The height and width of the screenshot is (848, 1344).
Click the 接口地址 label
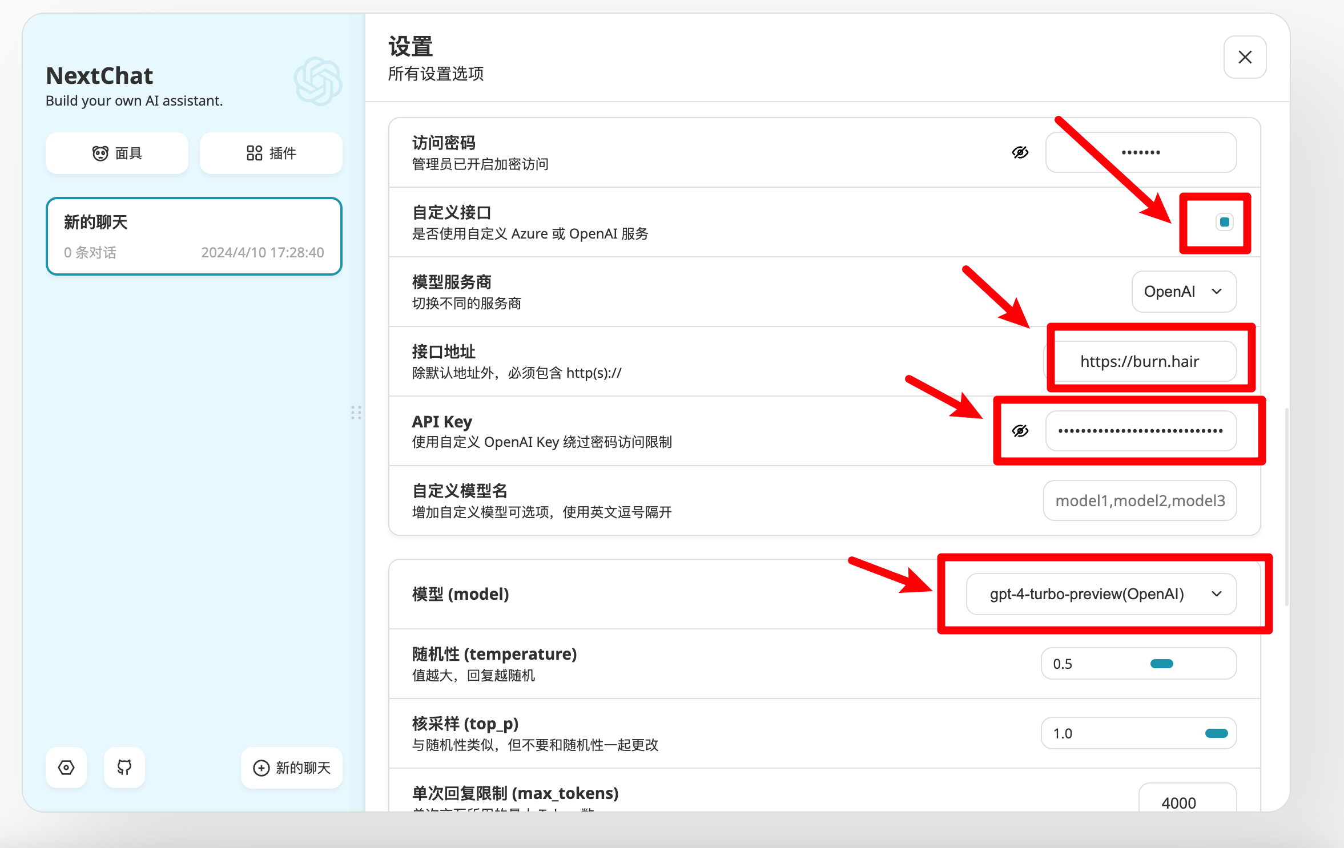(444, 352)
